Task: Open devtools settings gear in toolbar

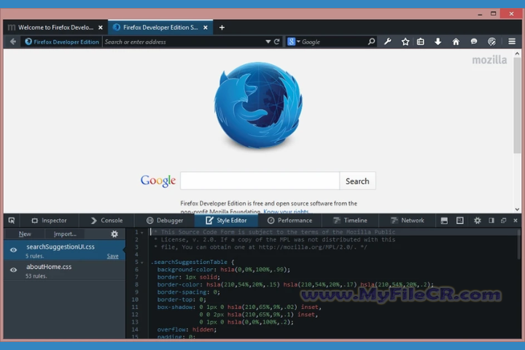Action: coord(478,220)
